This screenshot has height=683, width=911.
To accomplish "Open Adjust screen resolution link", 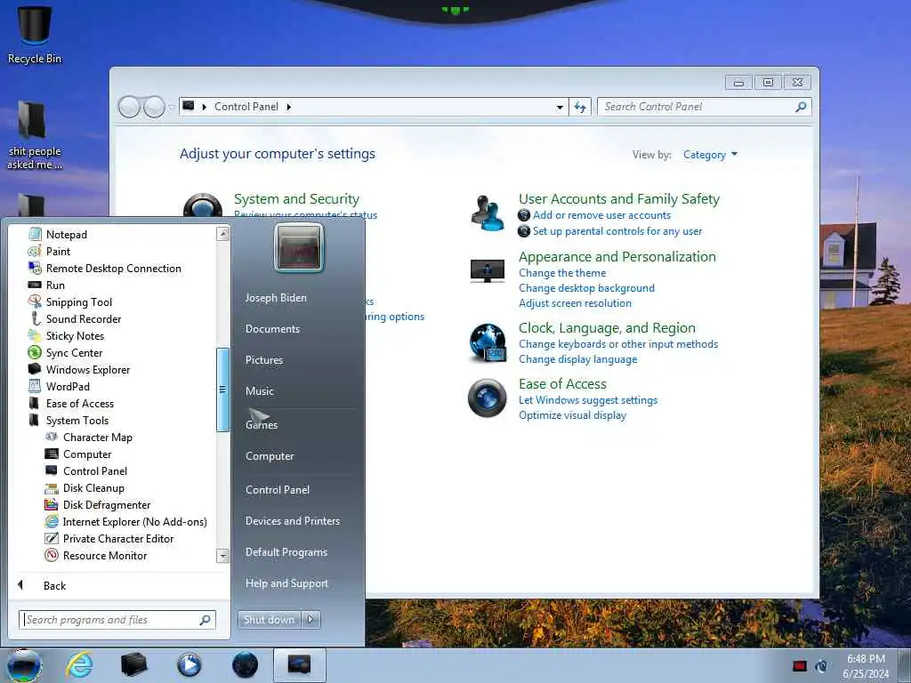I will pyautogui.click(x=575, y=303).
